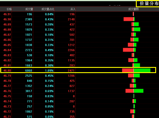Screen dimensions: 159x118
Task: Click buy value 1135 in the 46.82 row
Action: click(x=71, y=60)
